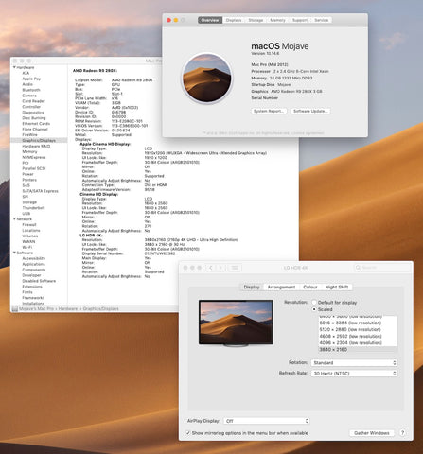Viewport: 423px width, 454px height.
Task: Select 4608 × 2592 low resolution option
Action: [358, 336]
